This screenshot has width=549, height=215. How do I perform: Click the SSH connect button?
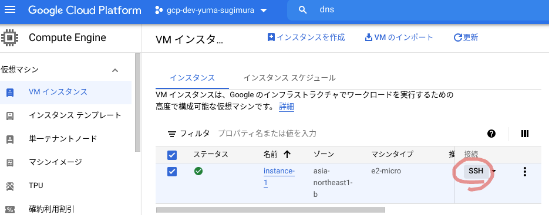tap(476, 171)
